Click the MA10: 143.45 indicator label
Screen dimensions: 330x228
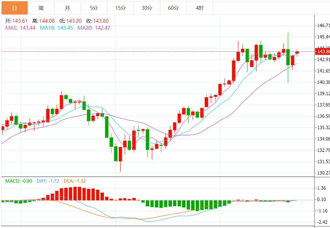click(56, 28)
